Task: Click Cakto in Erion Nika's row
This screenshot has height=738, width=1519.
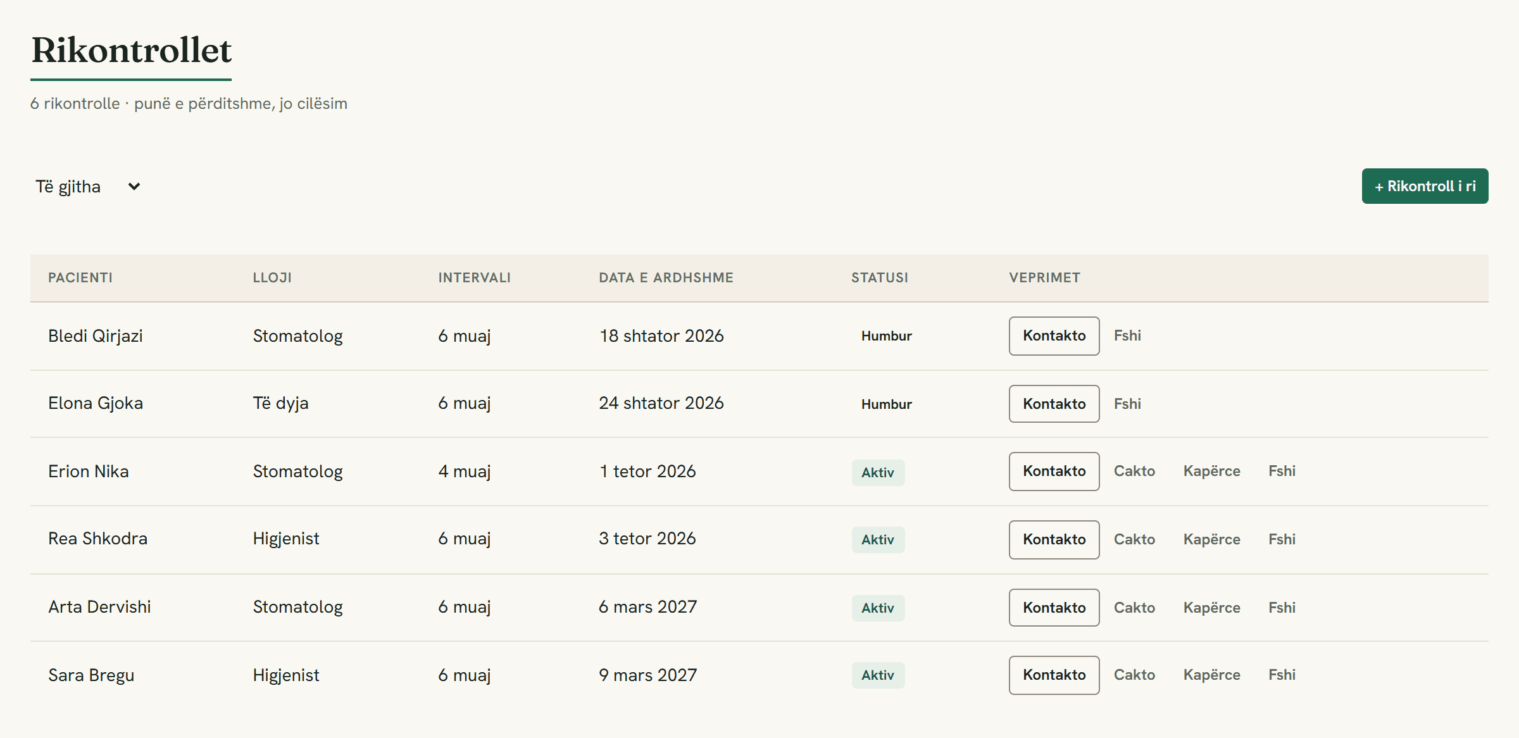Action: pos(1134,472)
